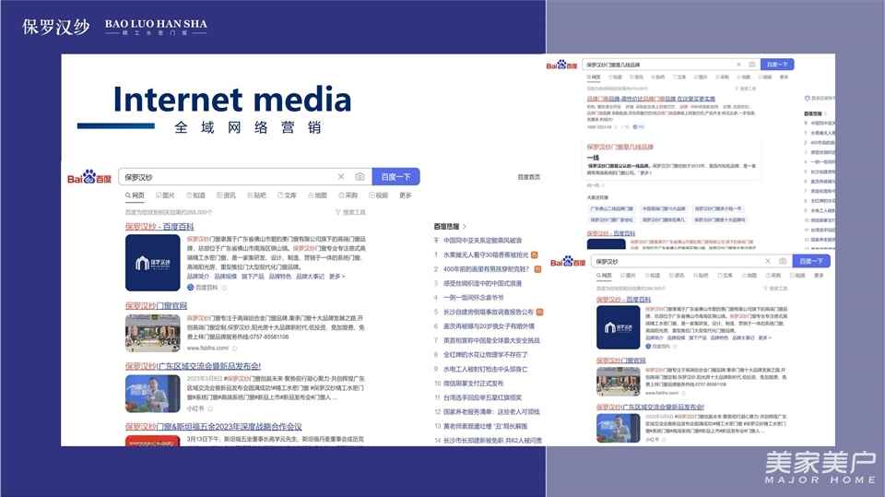The image size is (885, 497).
Task: Open the 保罗汉纱门窗官网 result link on the left
Action: (x=156, y=305)
